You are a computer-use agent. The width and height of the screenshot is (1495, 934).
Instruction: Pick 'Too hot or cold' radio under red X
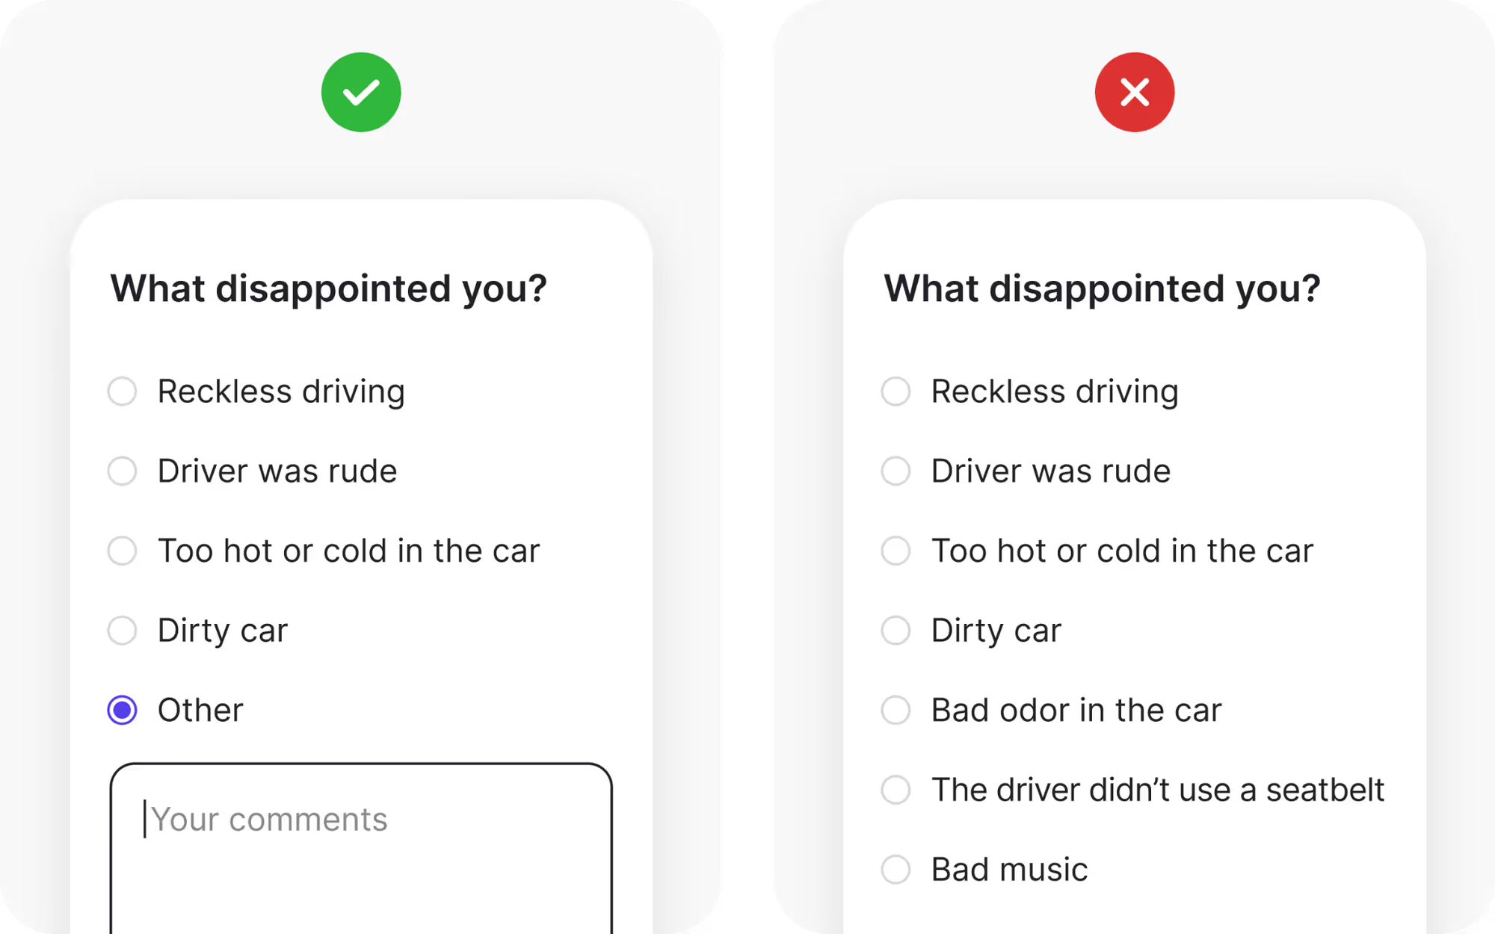point(896,551)
